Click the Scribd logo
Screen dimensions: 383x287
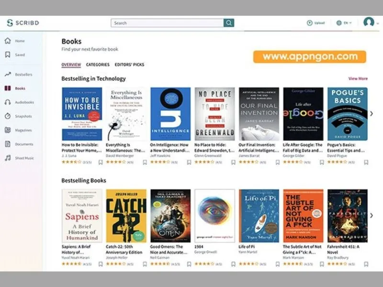[23, 22]
